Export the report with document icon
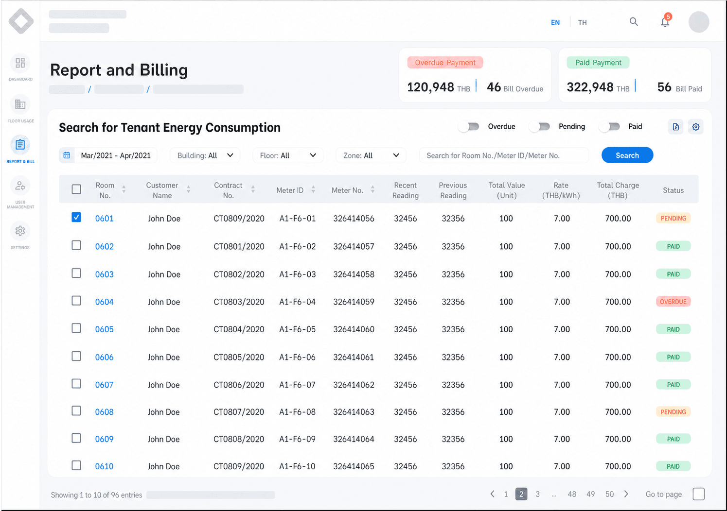 (x=676, y=127)
